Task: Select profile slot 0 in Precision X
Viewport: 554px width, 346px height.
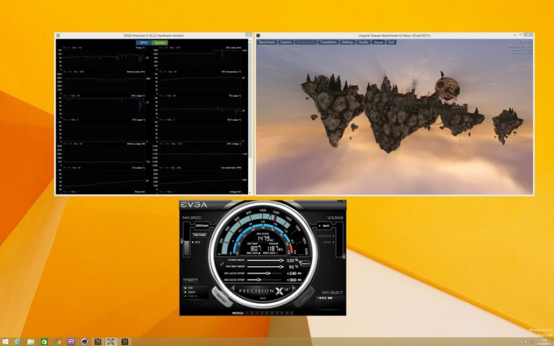Action: coord(292,313)
